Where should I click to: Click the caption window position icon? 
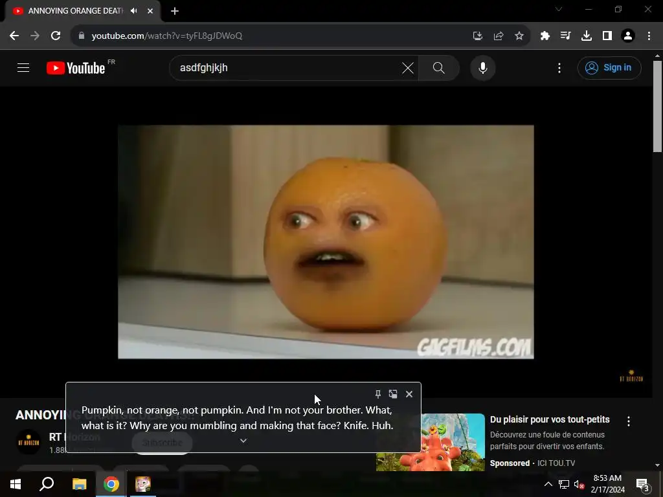point(393,394)
